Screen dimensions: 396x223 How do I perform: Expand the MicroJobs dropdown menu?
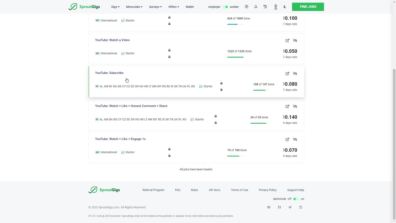click(135, 7)
